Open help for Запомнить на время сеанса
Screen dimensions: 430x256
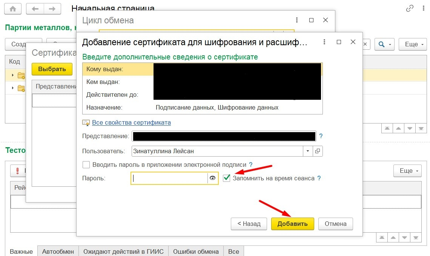coord(319,178)
